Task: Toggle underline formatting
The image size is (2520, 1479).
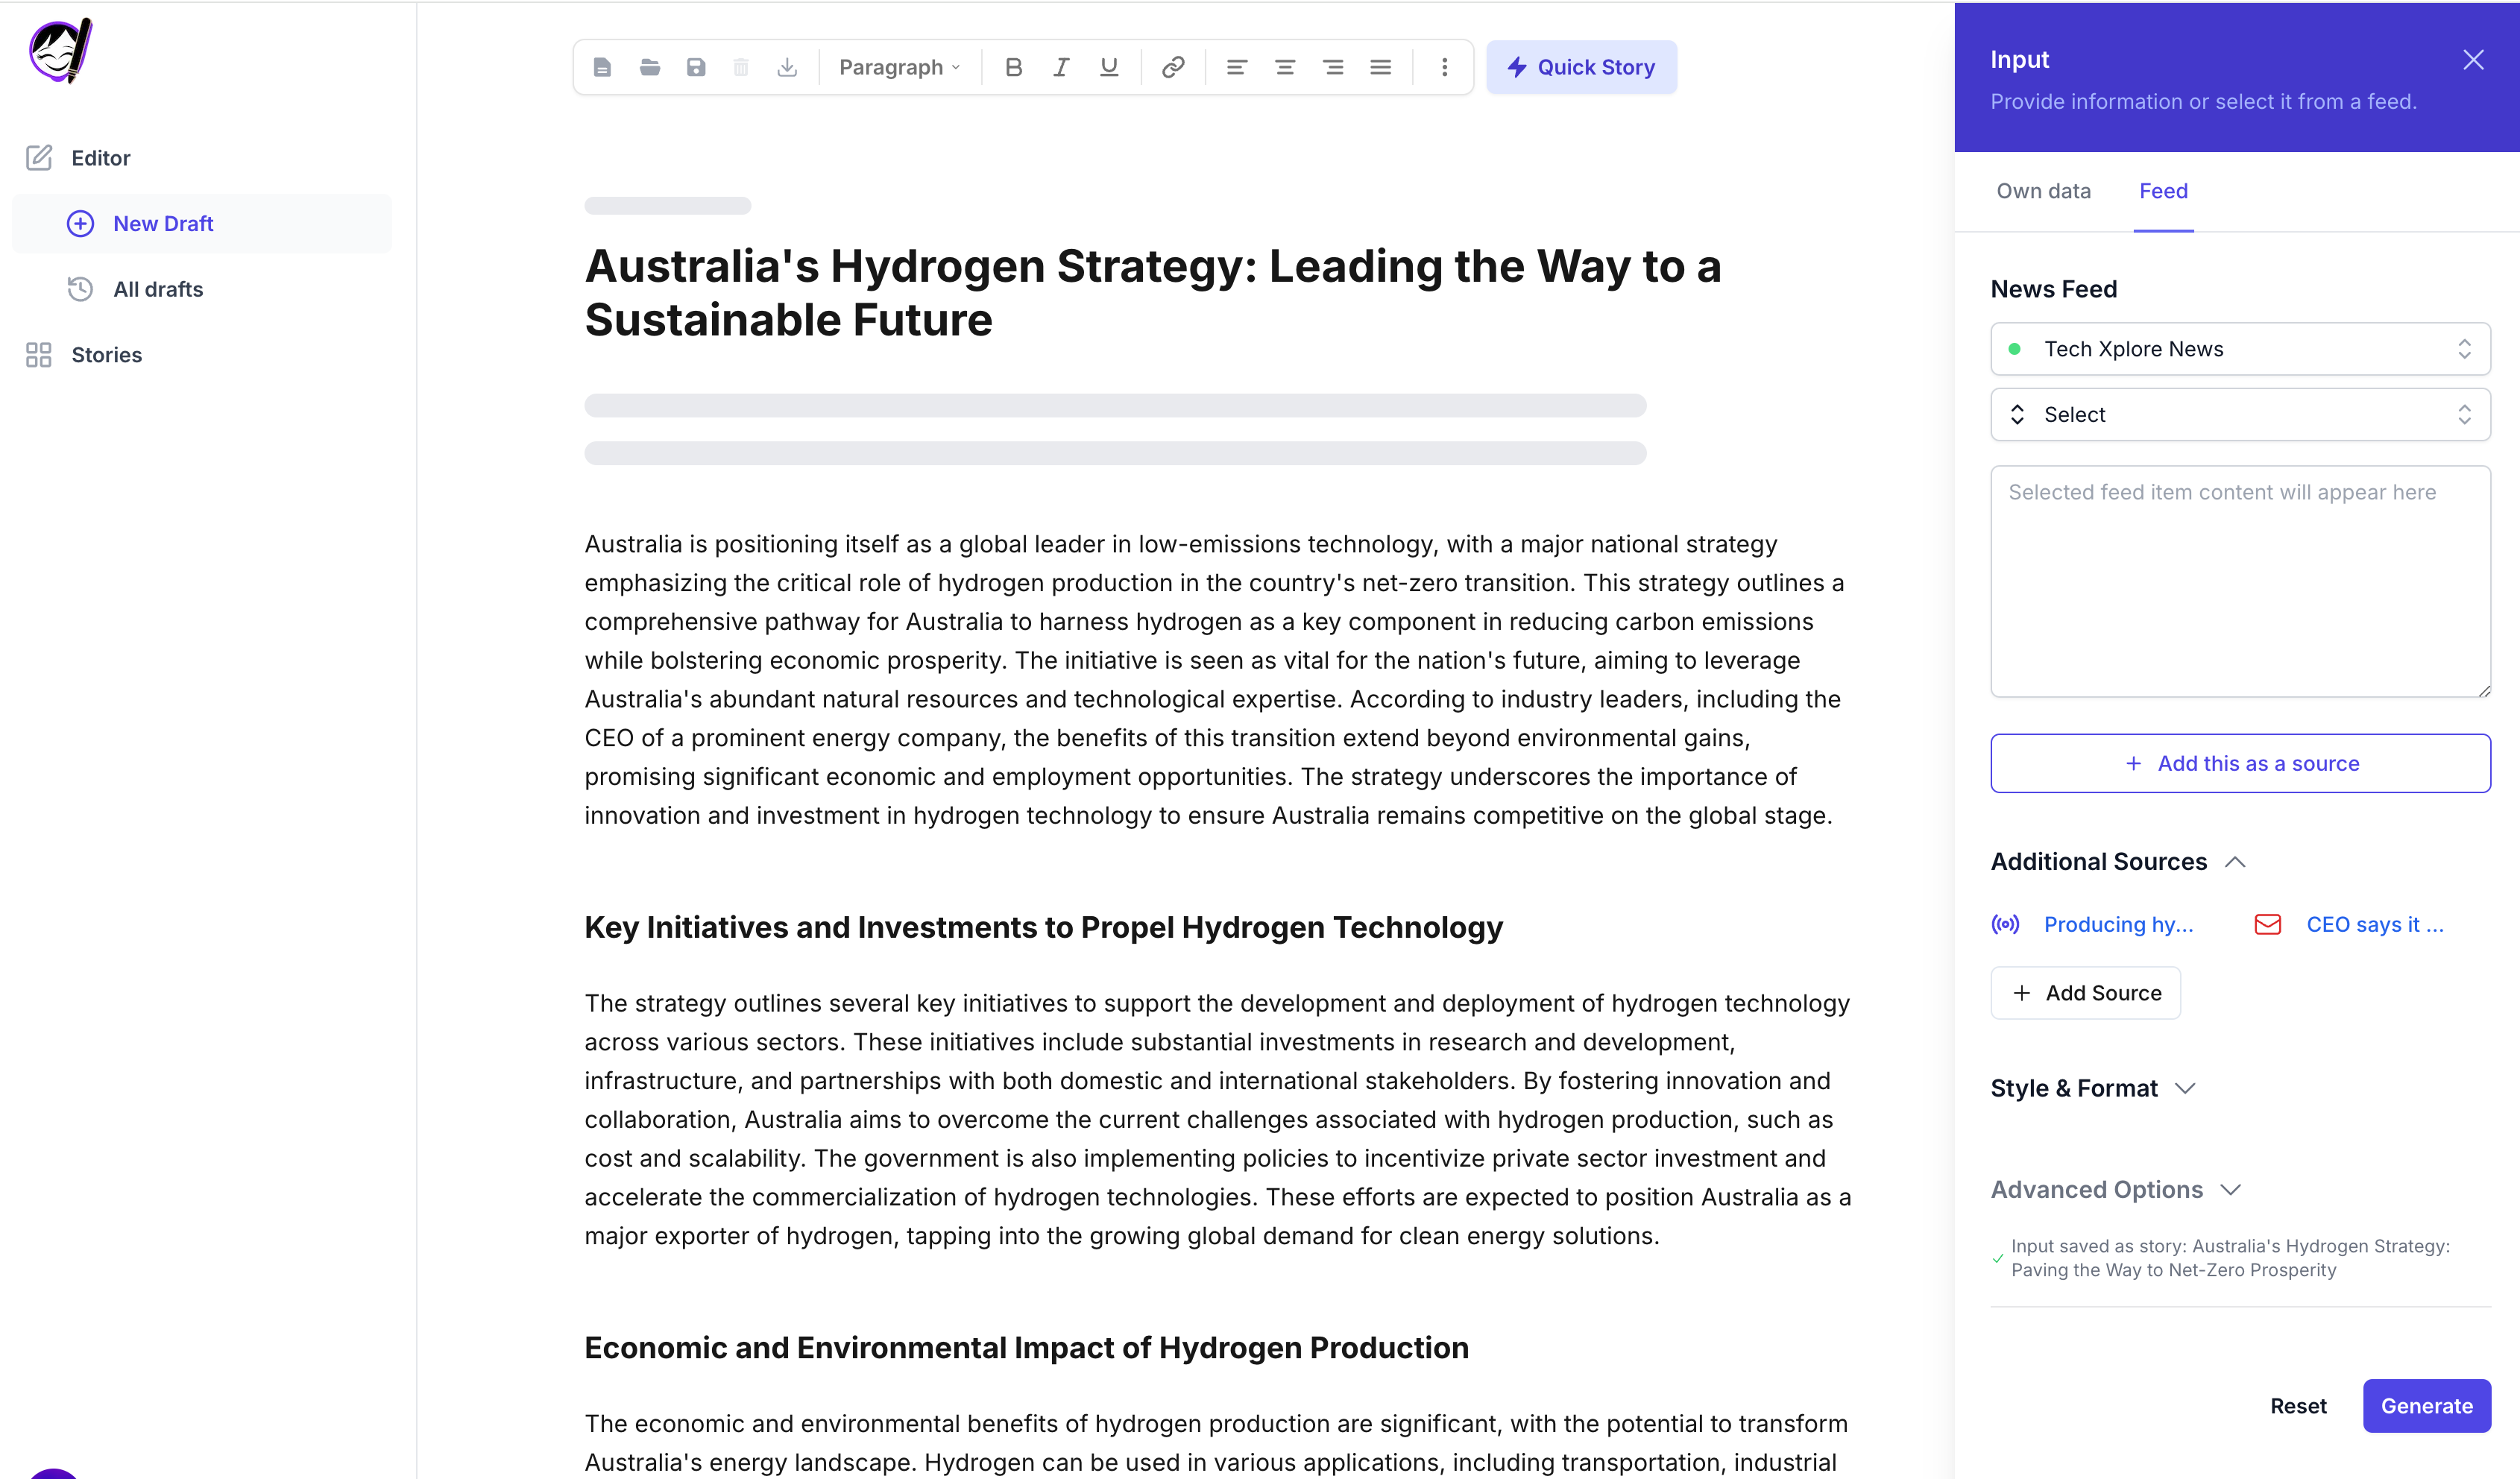Action: pos(1109,67)
